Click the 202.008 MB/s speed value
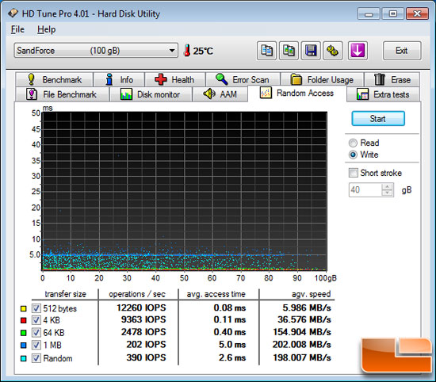The width and height of the screenshot is (436, 382). pyautogui.click(x=302, y=345)
